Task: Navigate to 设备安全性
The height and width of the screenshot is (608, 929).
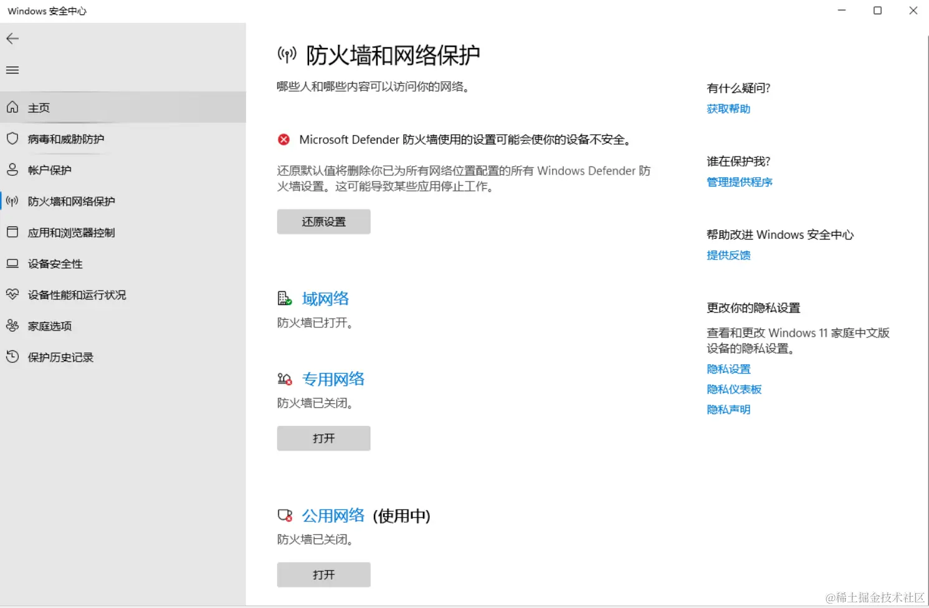Action: [x=123, y=263]
